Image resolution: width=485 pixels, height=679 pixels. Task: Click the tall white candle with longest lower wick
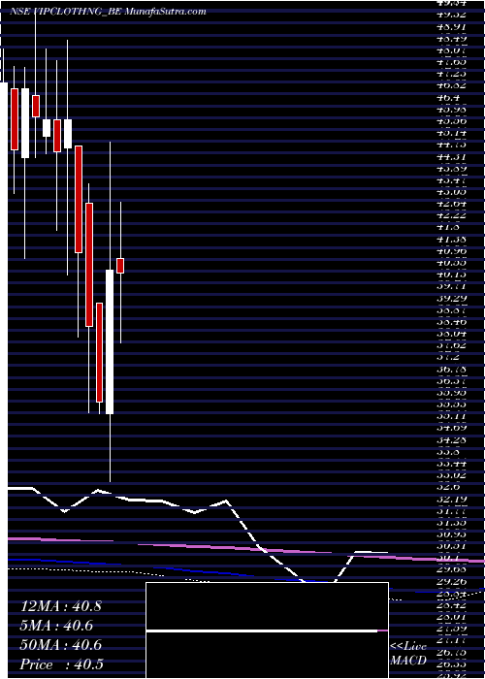click(x=110, y=341)
